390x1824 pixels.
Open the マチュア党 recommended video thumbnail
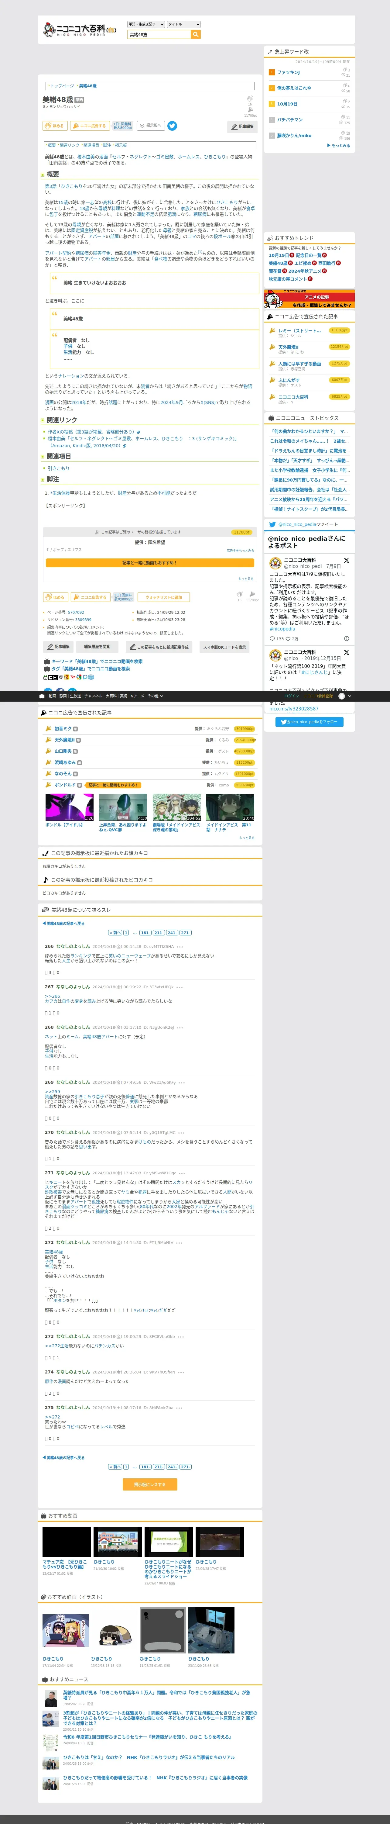pyautogui.click(x=67, y=1542)
